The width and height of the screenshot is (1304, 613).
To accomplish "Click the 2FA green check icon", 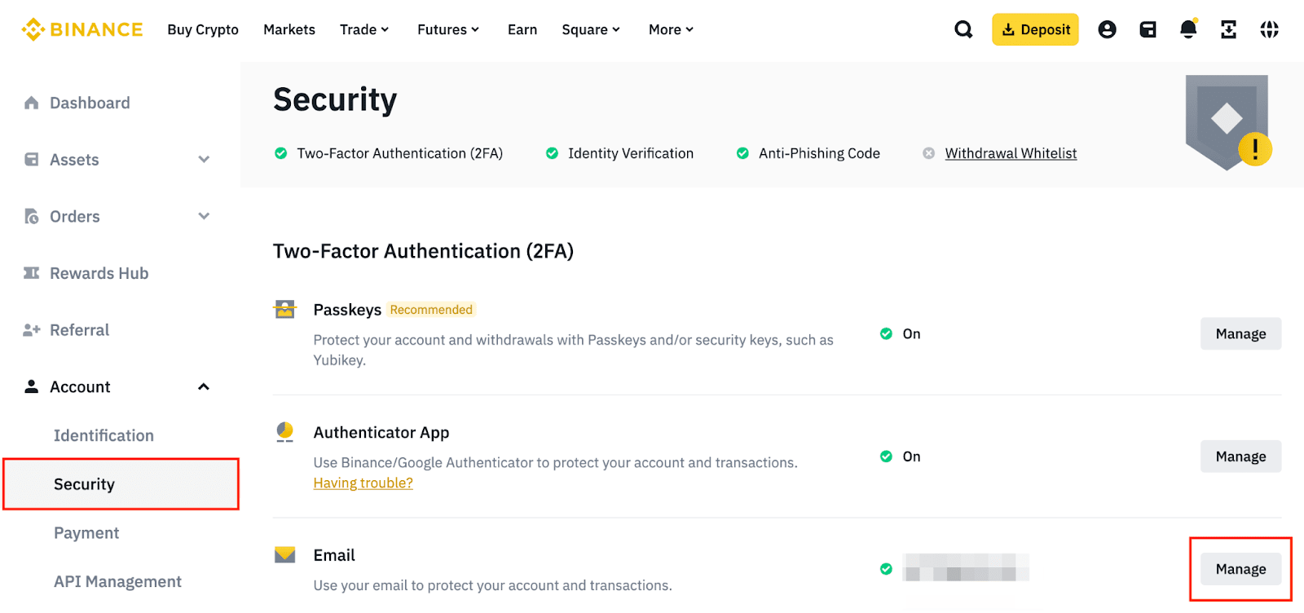I will 281,153.
